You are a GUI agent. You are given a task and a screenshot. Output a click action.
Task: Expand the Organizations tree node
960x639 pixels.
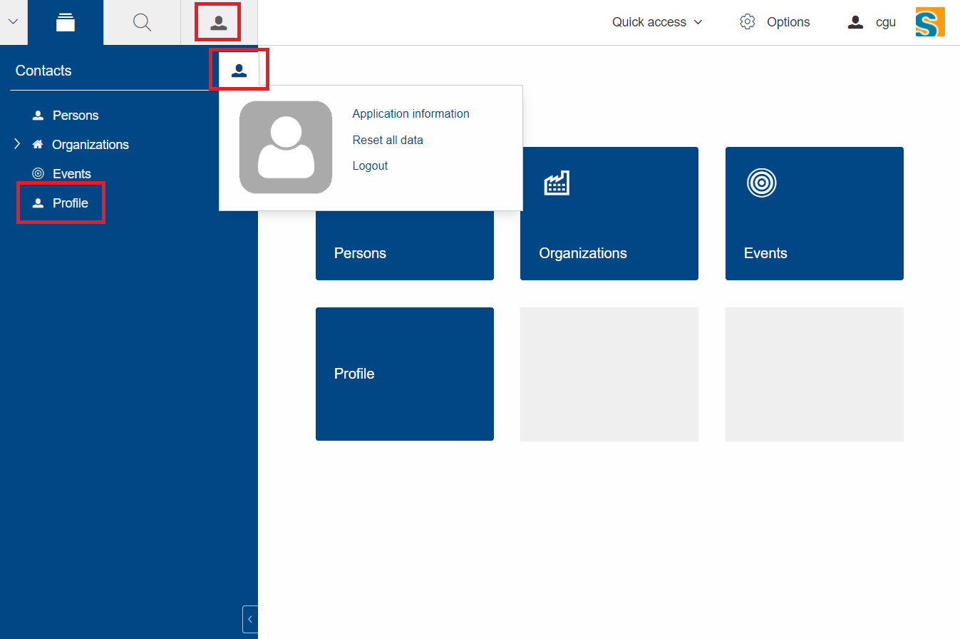click(17, 144)
